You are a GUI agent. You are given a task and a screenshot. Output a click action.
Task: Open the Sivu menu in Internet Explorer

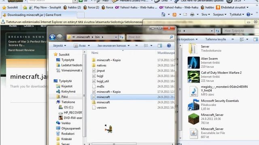[206, 14]
